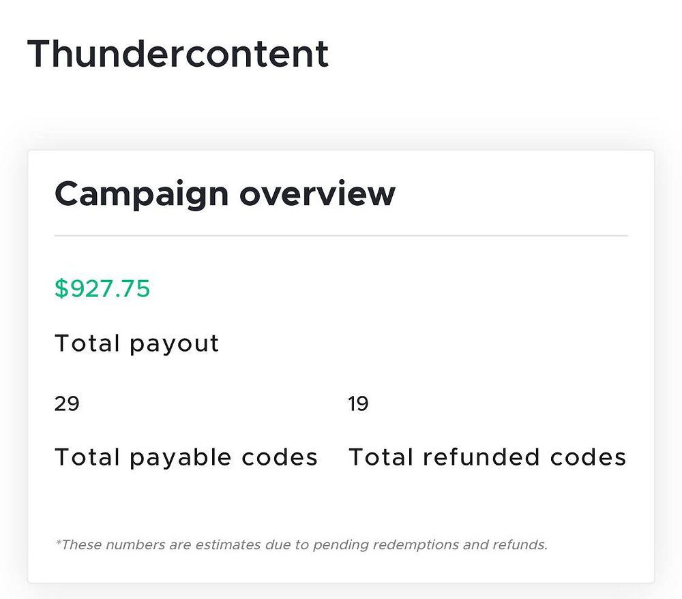
Task: Click the Thundercontent page title
Action: tap(178, 54)
